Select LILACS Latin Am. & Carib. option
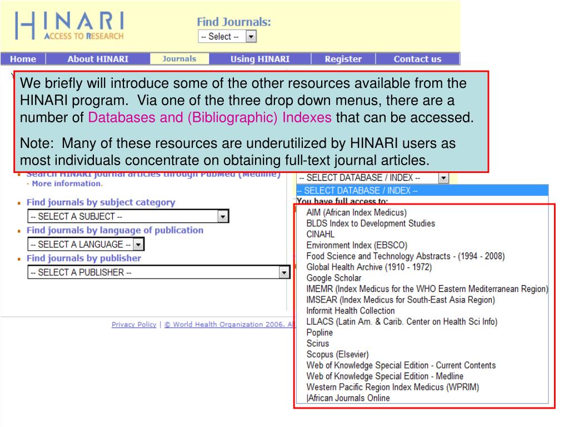 (402, 321)
